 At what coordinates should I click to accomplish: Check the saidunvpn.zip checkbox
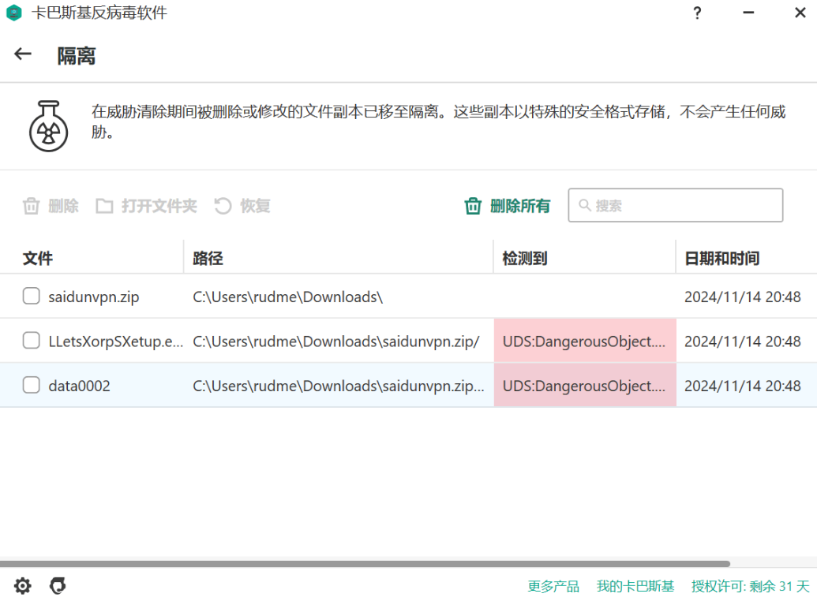tap(32, 297)
